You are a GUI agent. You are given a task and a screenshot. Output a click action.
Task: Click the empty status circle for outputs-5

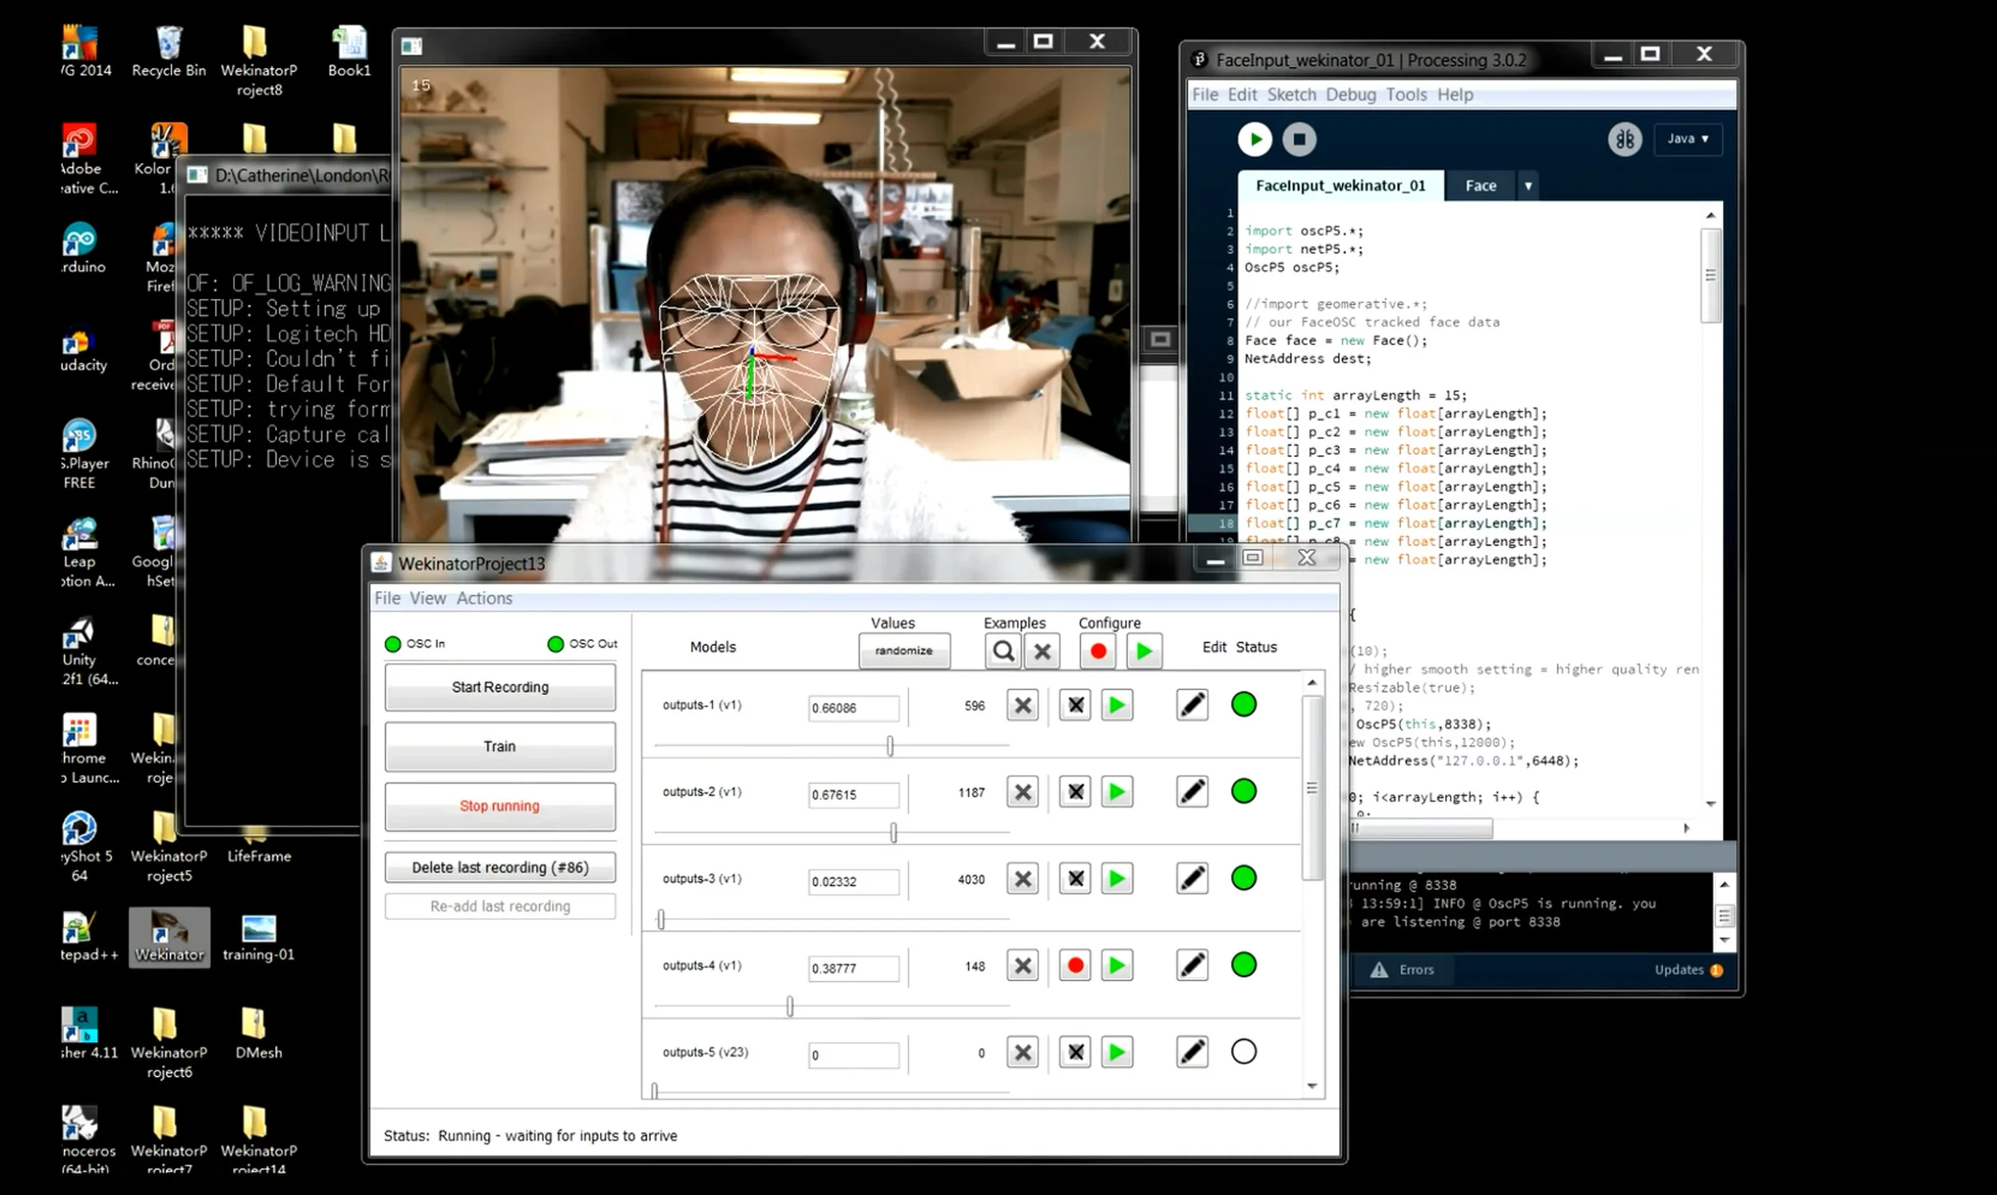(x=1243, y=1052)
